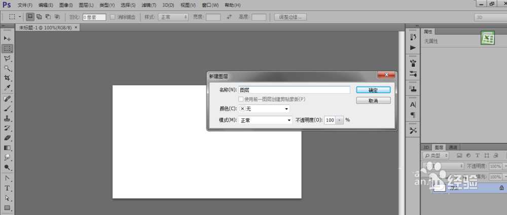The image size is (507, 215).
Task: Enable use previous layer clipping mask checkbox
Action: click(241, 99)
